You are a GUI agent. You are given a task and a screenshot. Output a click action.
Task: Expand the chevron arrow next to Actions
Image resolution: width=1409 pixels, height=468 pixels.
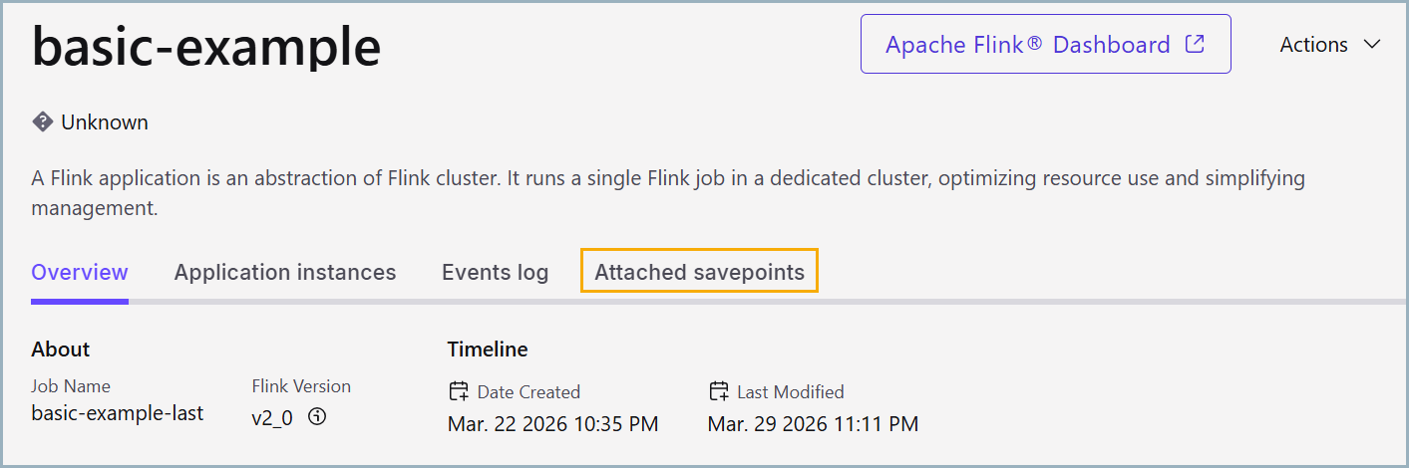[1372, 45]
